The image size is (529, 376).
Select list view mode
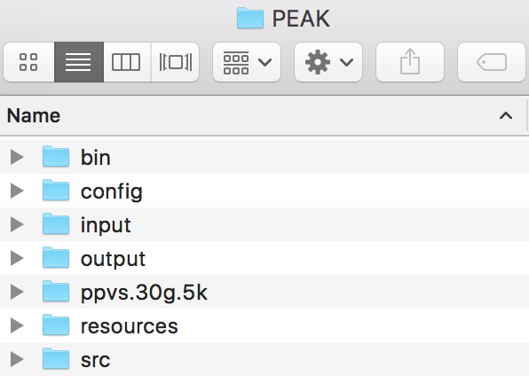[79, 62]
